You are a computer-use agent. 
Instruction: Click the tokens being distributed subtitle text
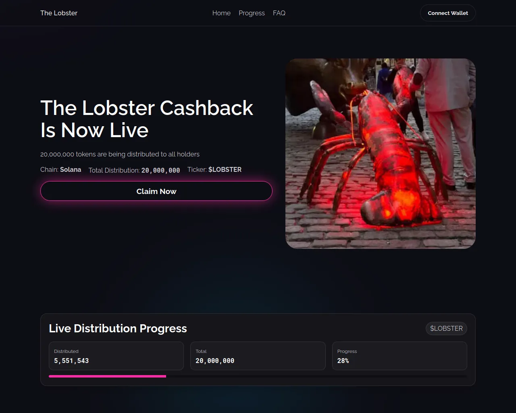coord(120,154)
